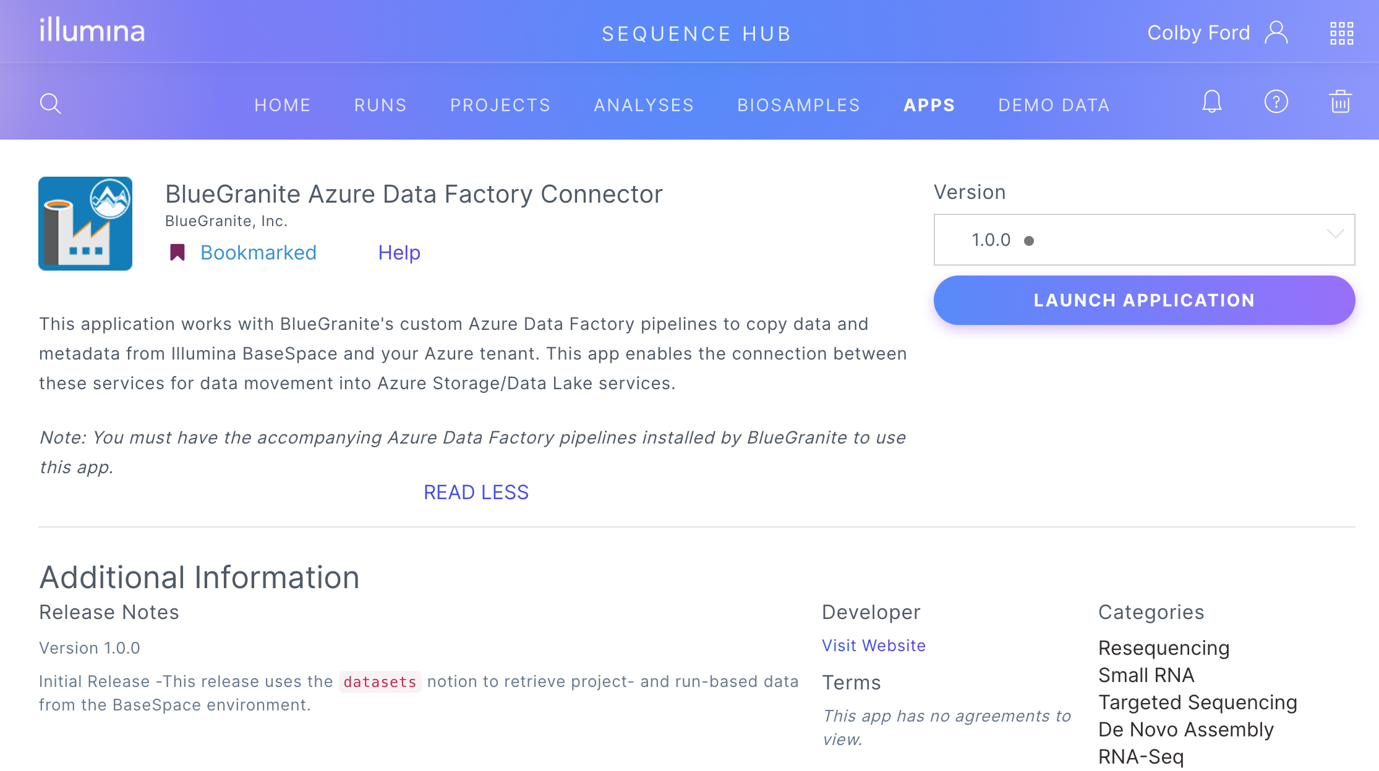1379x771 pixels.
Task: Click the version dropdown chevron arrow
Action: tap(1336, 234)
